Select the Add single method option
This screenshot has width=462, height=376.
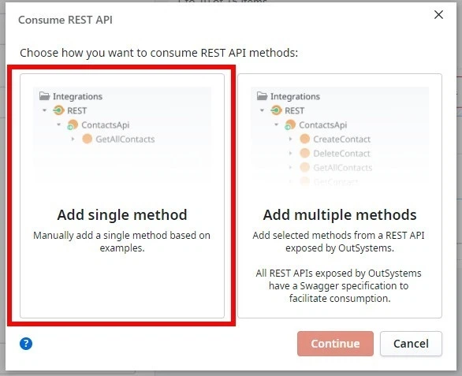[122, 196]
